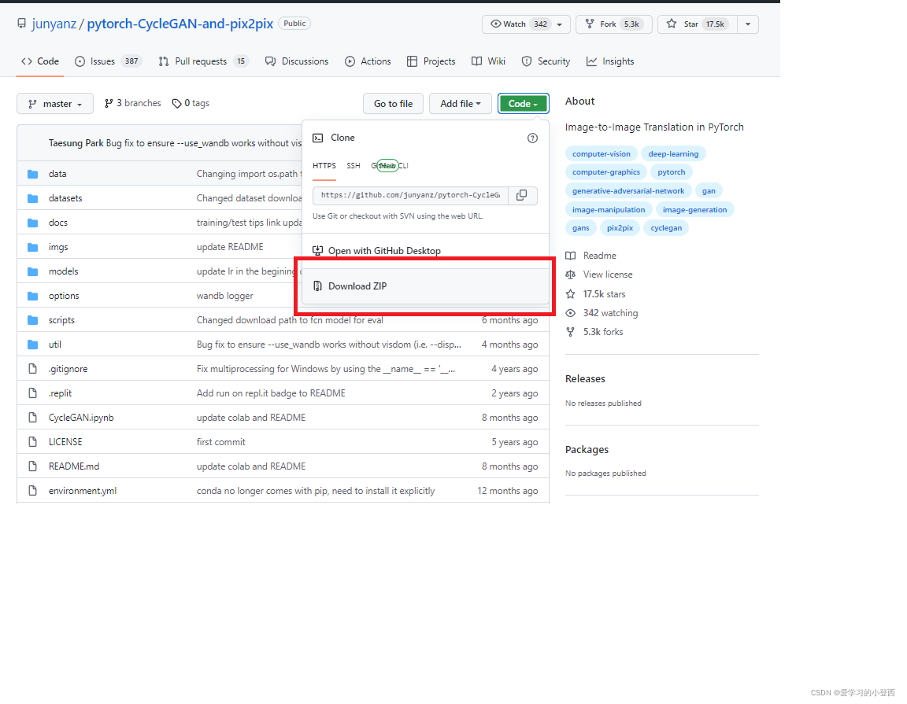Click the computer-vision topic tag
Viewport: 907px width, 704px height.
[601, 153]
